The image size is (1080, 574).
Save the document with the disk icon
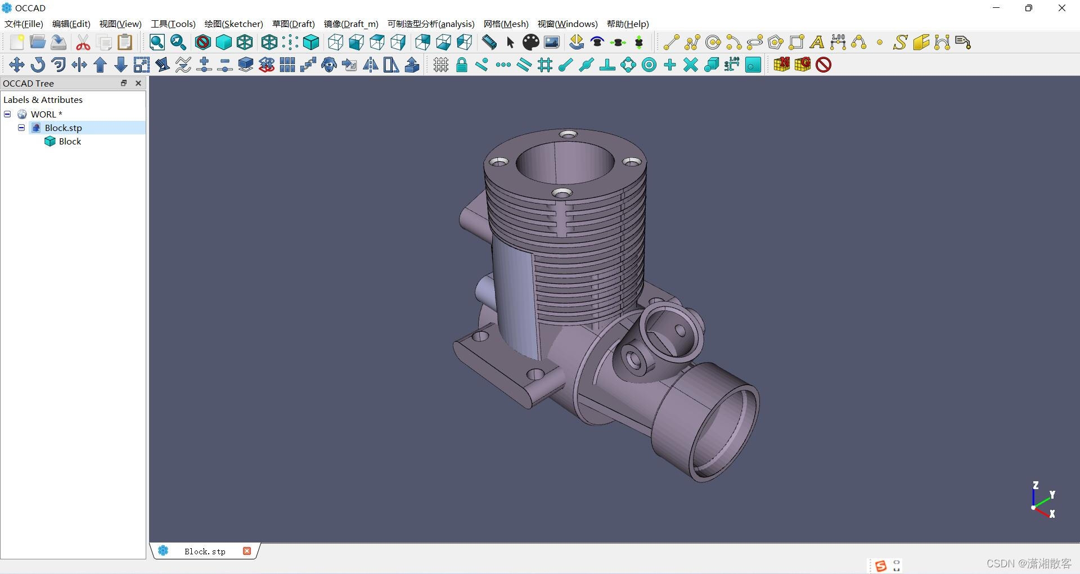point(58,42)
